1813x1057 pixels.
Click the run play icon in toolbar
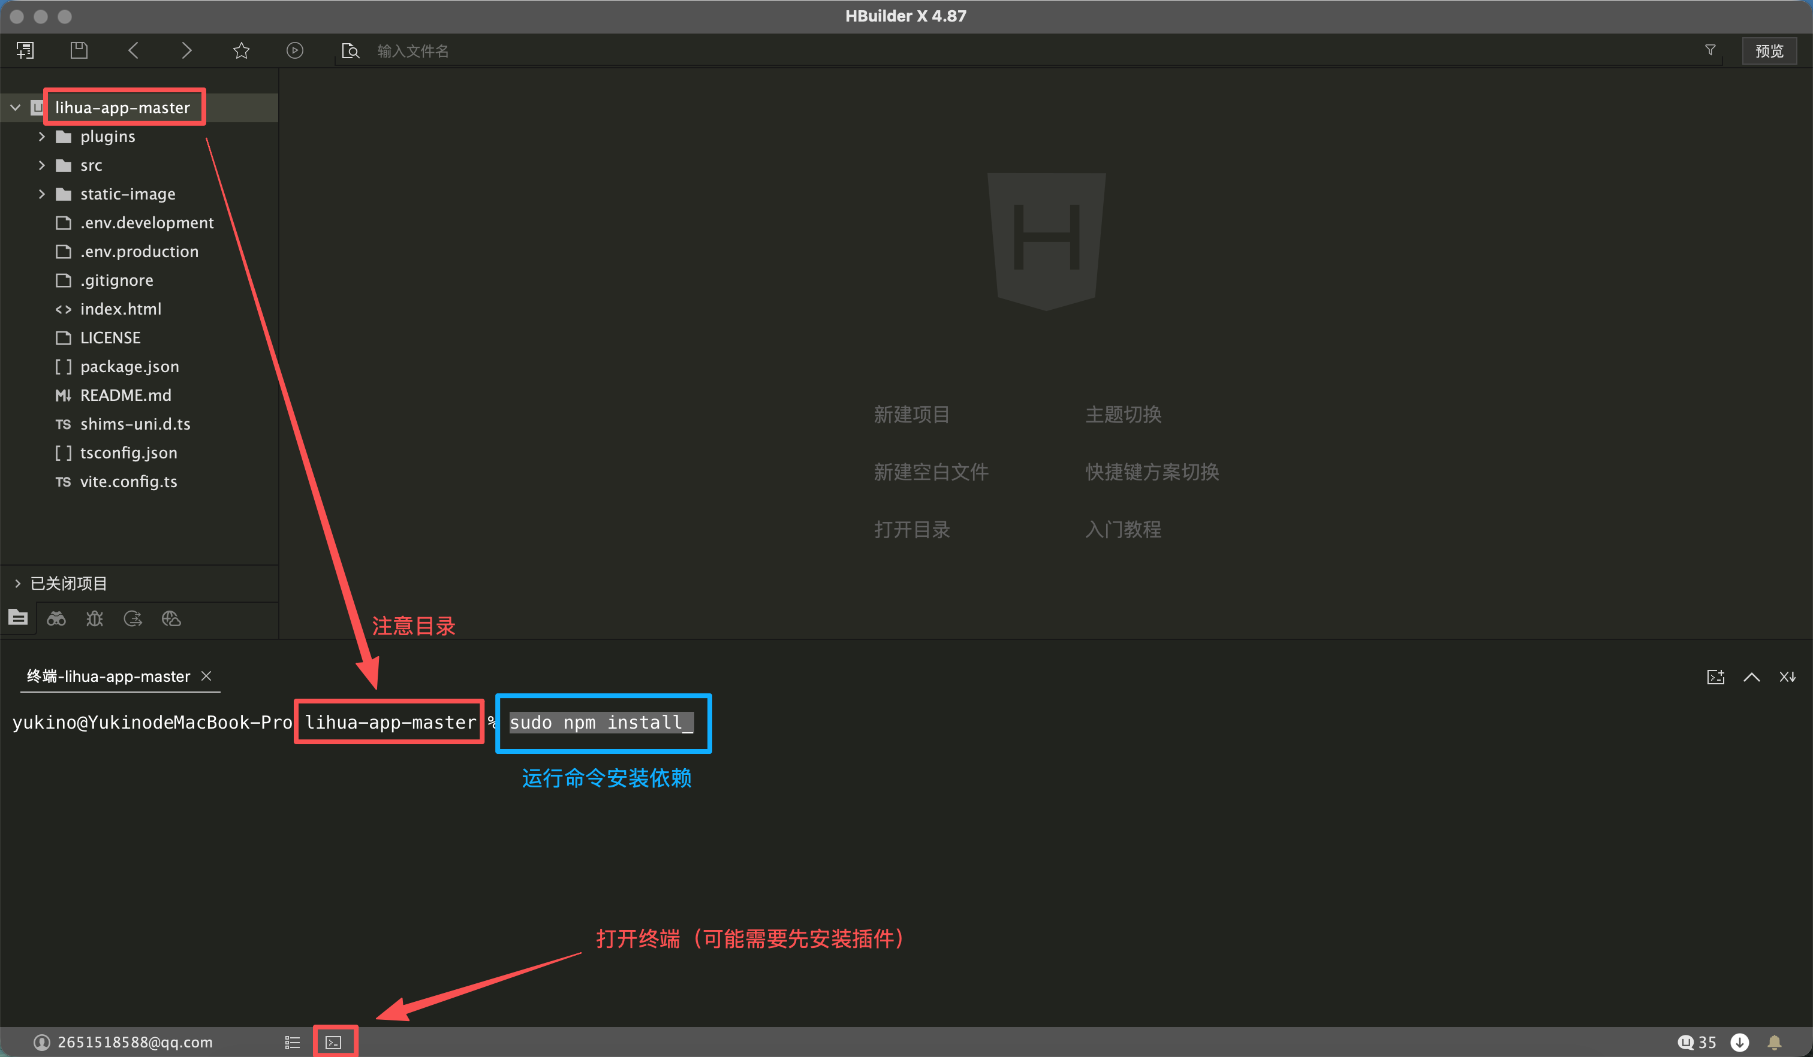tap(295, 50)
